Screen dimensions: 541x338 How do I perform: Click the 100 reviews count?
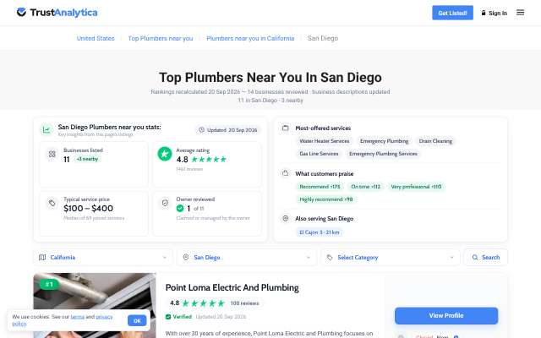pyautogui.click(x=244, y=303)
